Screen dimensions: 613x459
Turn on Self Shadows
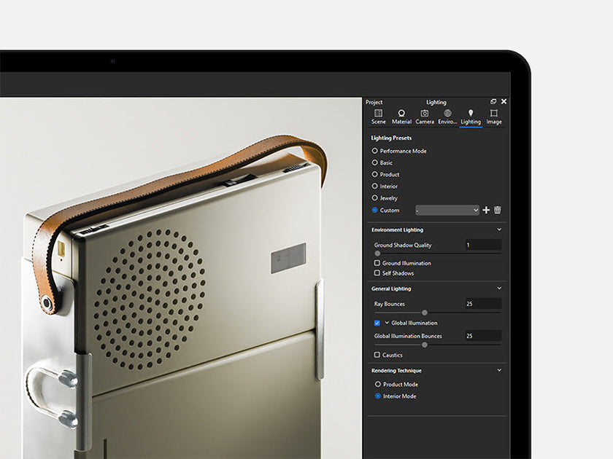coord(376,273)
